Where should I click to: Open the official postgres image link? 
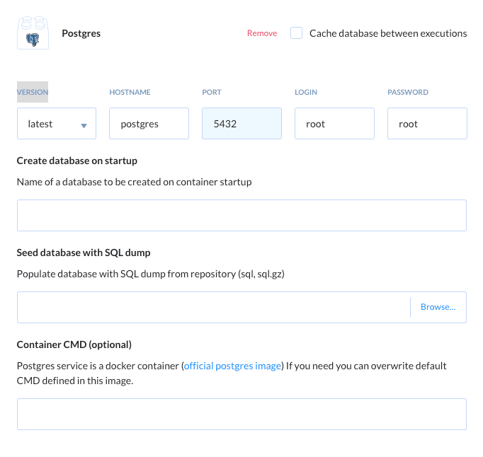(x=232, y=366)
